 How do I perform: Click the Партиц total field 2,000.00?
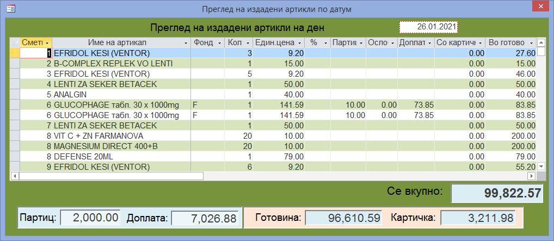click(90, 218)
